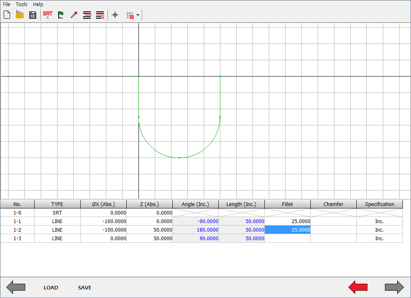Click the Length 50.0000 cell in row 1-1
Image resolution: width=411 pixels, height=298 pixels.
click(x=242, y=221)
